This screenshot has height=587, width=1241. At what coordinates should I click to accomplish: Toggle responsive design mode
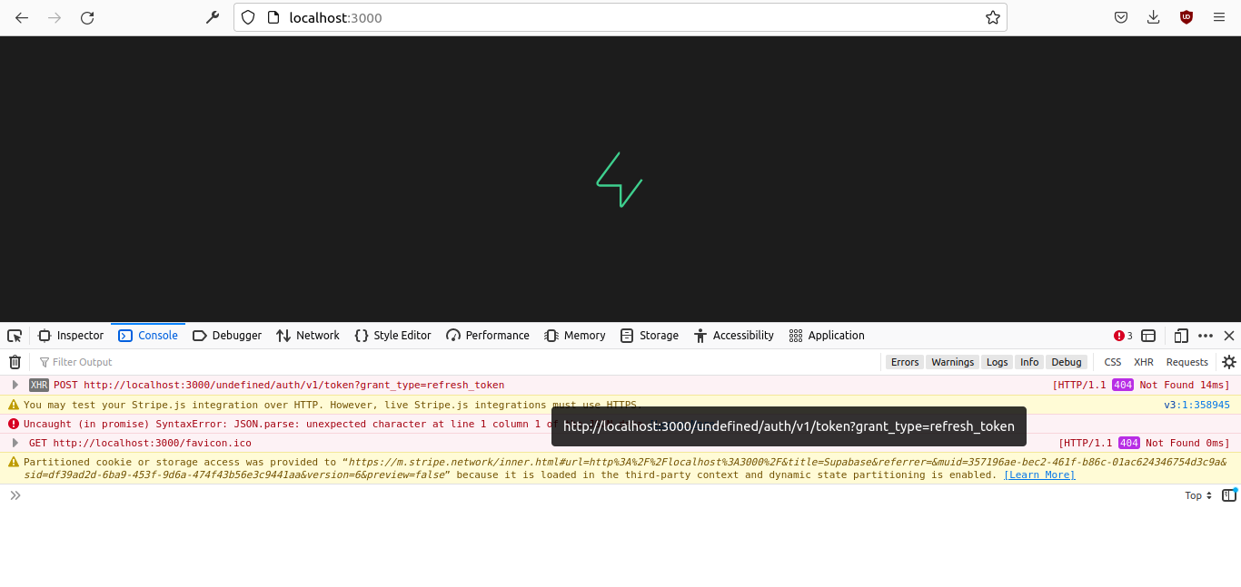tap(1181, 336)
